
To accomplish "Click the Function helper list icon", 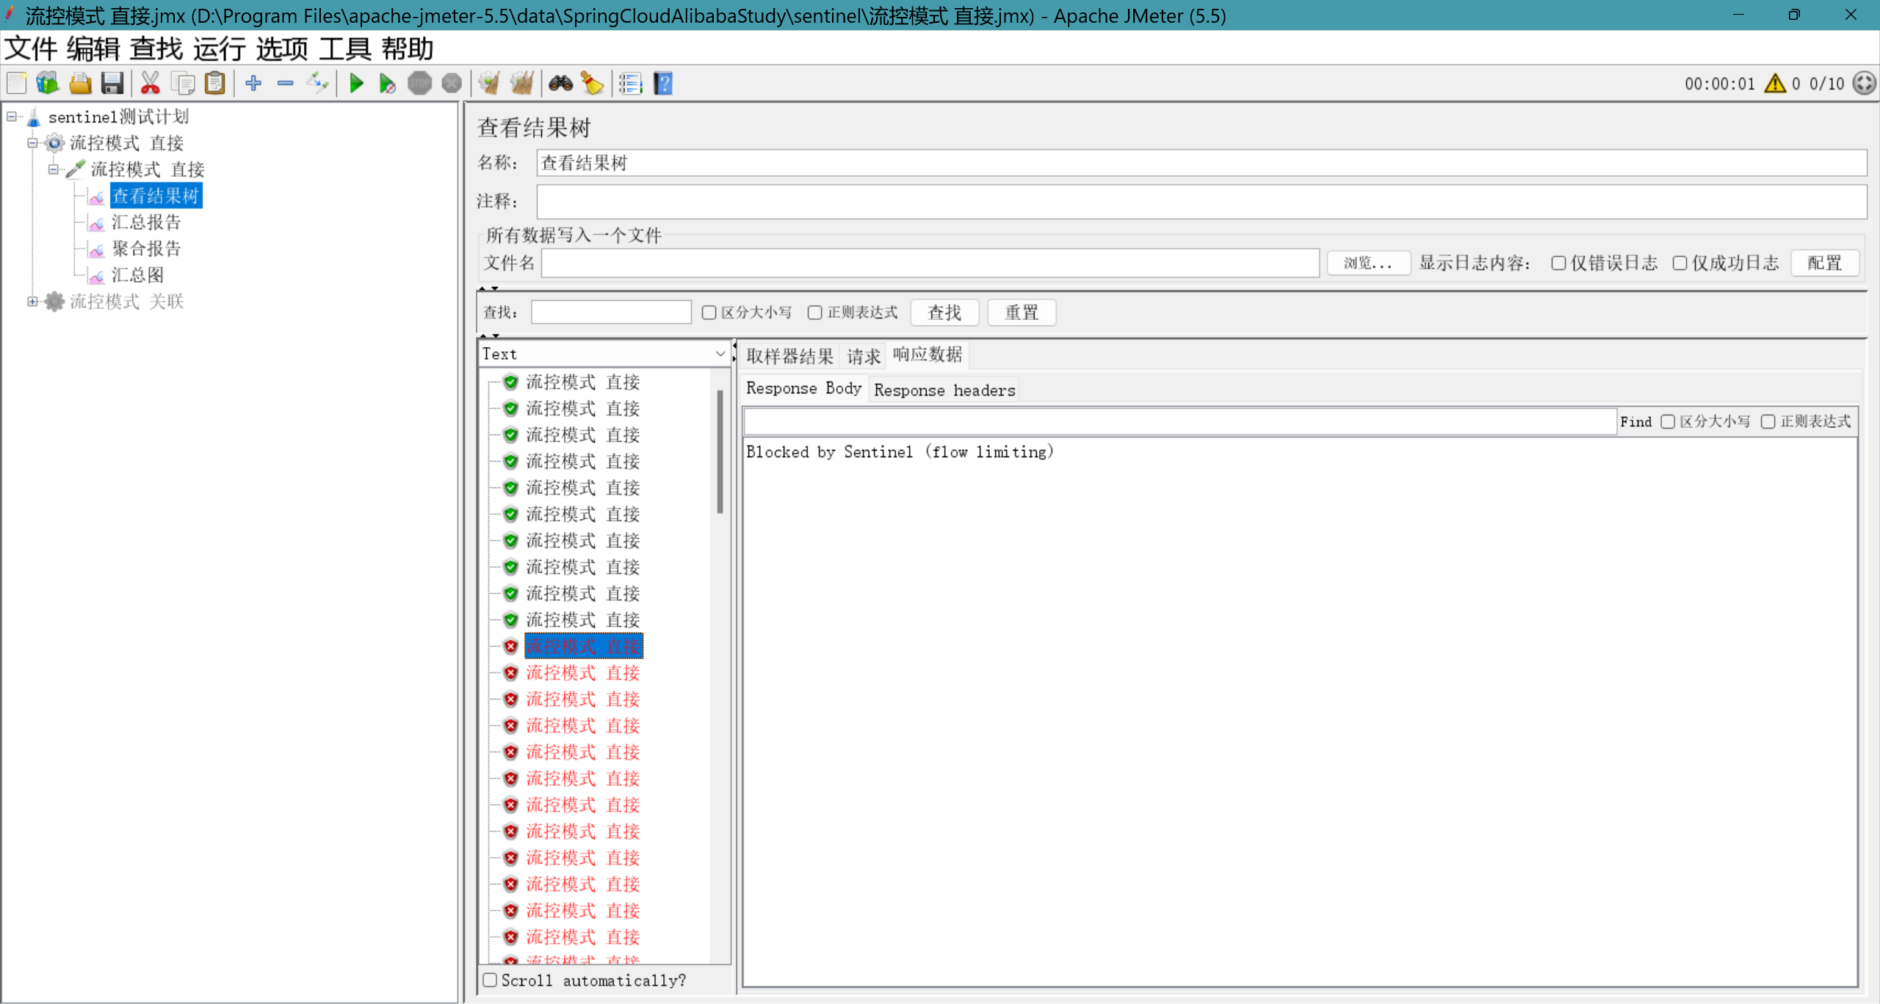I will pyautogui.click(x=630, y=84).
